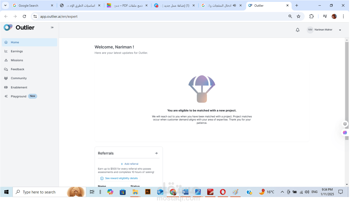Viewport: 357px width, 206px height.
Task: Open the Get Help icon on taskbar
Action: coord(249,192)
